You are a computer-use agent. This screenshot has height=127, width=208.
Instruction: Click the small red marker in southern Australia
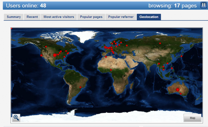pos(181,94)
